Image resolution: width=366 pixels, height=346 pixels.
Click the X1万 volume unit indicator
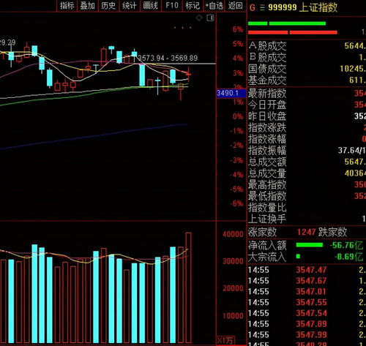point(225,340)
